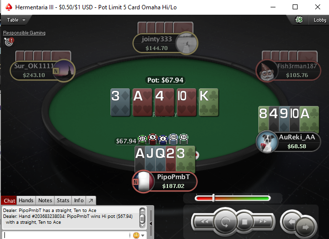Stop the hand replayer
The width and height of the screenshot is (329, 239).
pos(244,221)
